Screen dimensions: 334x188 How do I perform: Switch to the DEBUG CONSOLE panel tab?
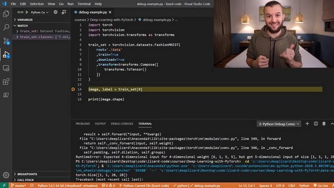[122, 124]
